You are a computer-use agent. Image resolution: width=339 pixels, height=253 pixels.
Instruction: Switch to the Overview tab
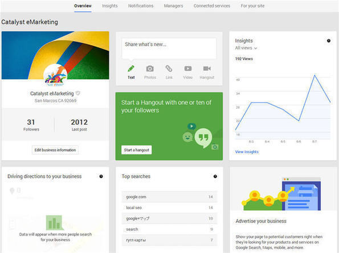[x=83, y=6]
